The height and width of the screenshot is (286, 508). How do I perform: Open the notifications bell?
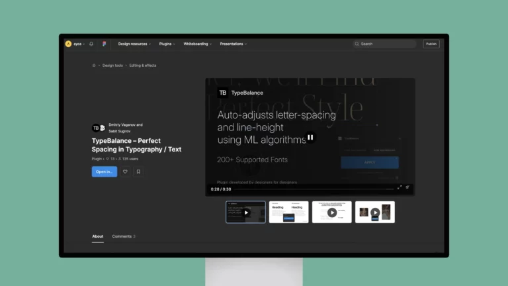(91, 44)
